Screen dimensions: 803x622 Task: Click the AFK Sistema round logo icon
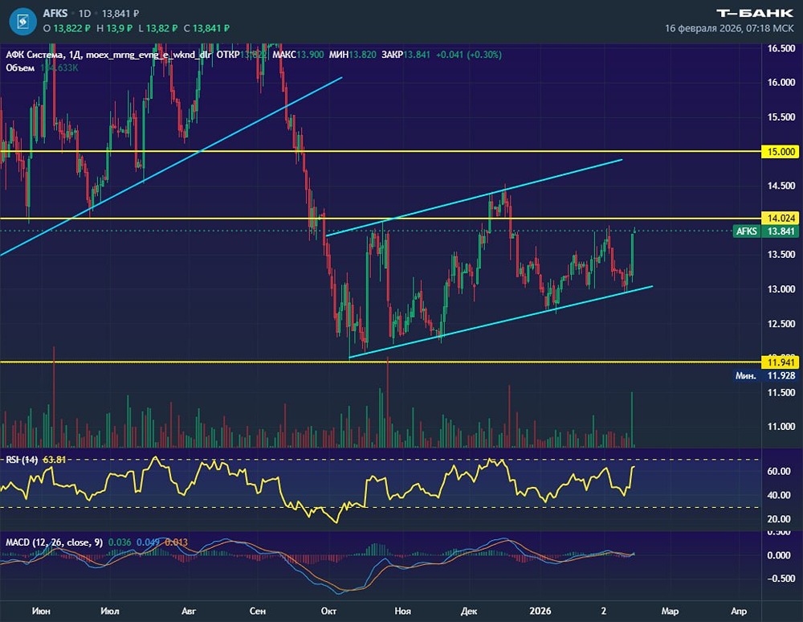point(23,22)
